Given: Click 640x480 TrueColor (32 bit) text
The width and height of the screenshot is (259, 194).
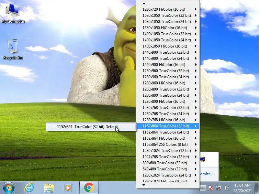Looking at the screenshot, I should pyautogui.click(x=165, y=169).
